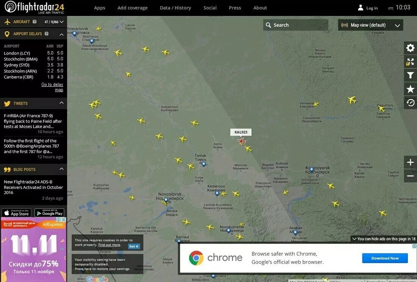The height and width of the screenshot is (282, 417).
Task: Click the Download on the App Store badge
Action: [16, 213]
